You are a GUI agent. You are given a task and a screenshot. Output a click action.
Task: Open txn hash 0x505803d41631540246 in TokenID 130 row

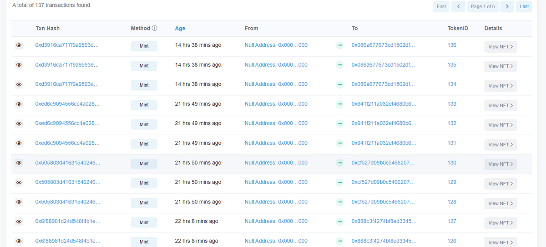pyautogui.click(x=68, y=163)
